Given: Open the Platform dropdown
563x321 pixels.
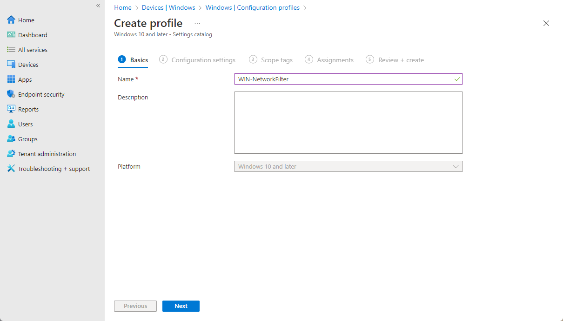Looking at the screenshot, I should tap(348, 166).
